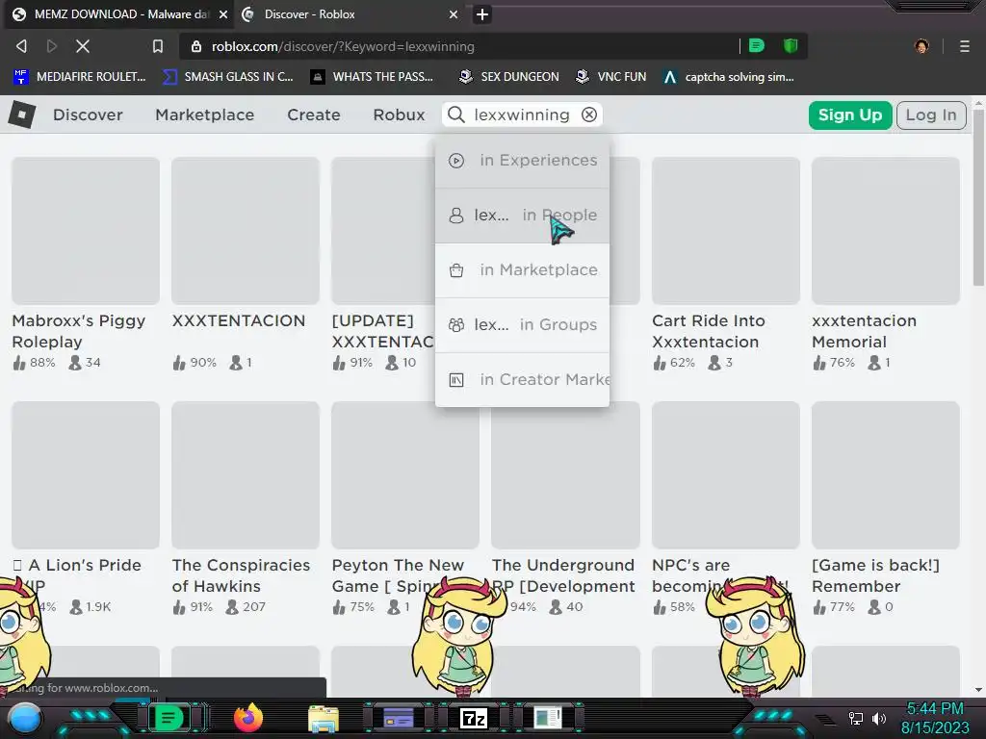Click the volume speaker tray icon
986x739 pixels.
point(879,718)
